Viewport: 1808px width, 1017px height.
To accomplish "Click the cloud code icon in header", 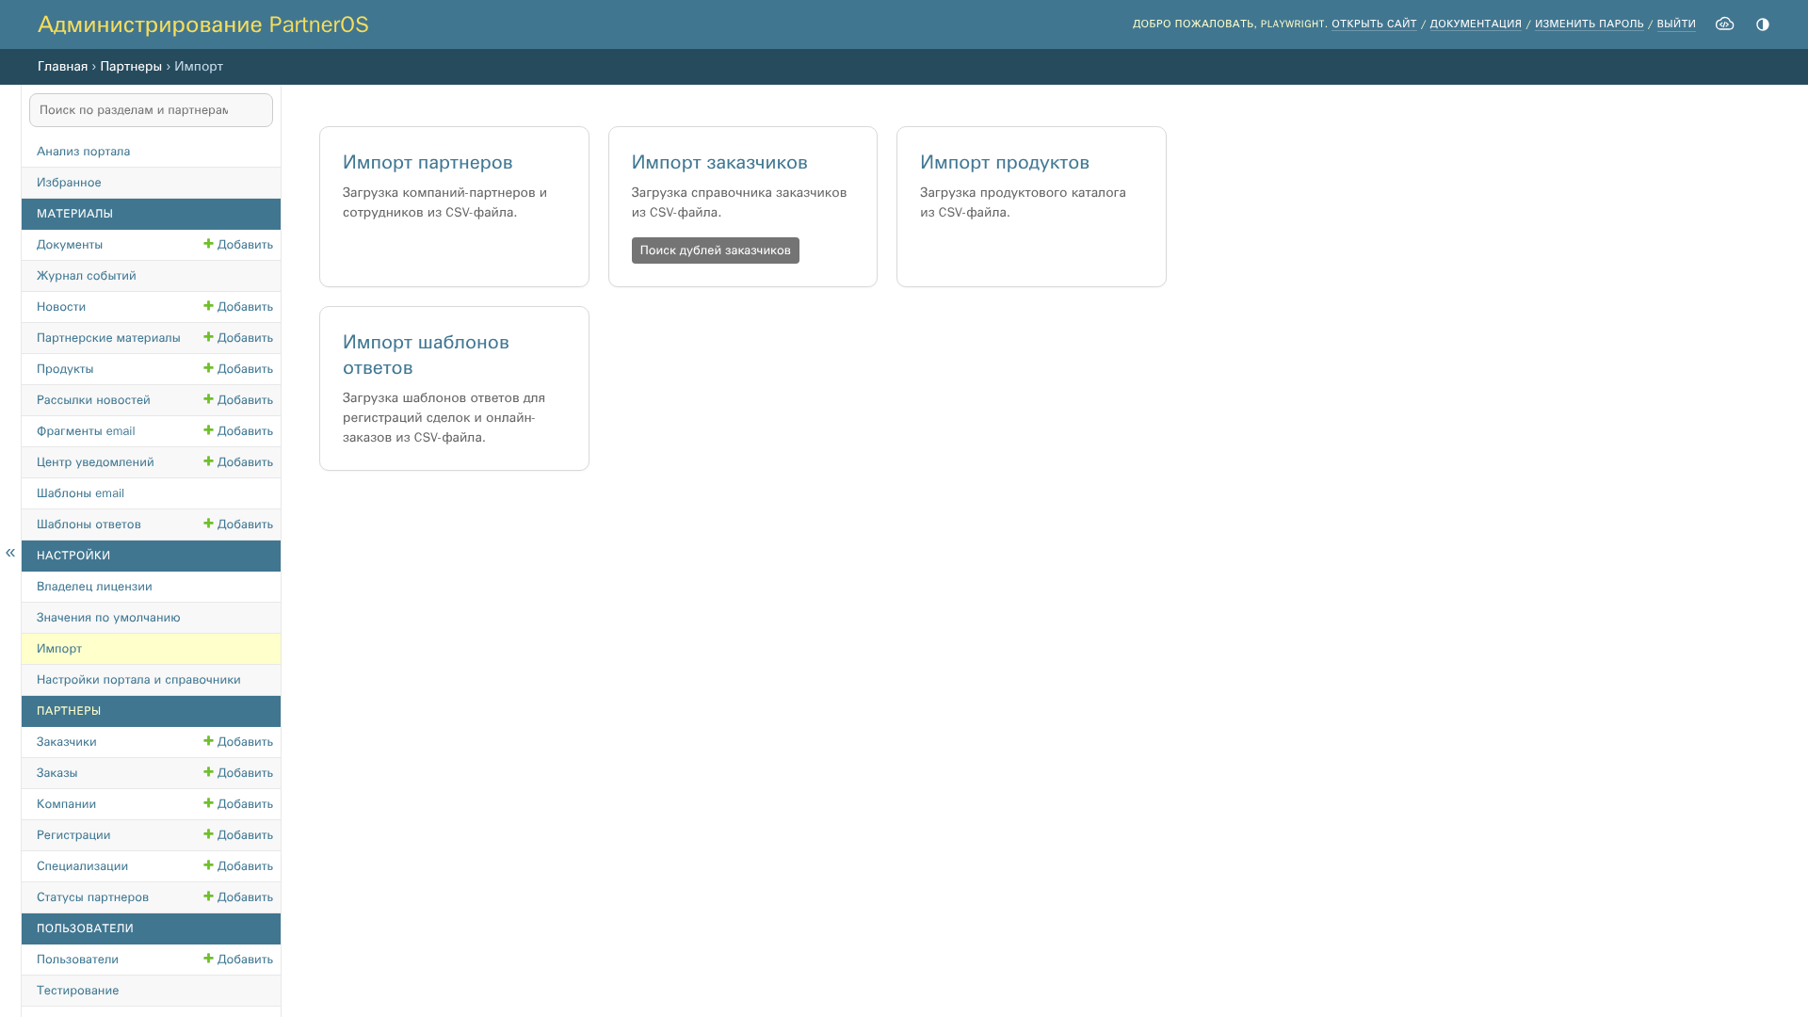I will click(x=1724, y=24).
